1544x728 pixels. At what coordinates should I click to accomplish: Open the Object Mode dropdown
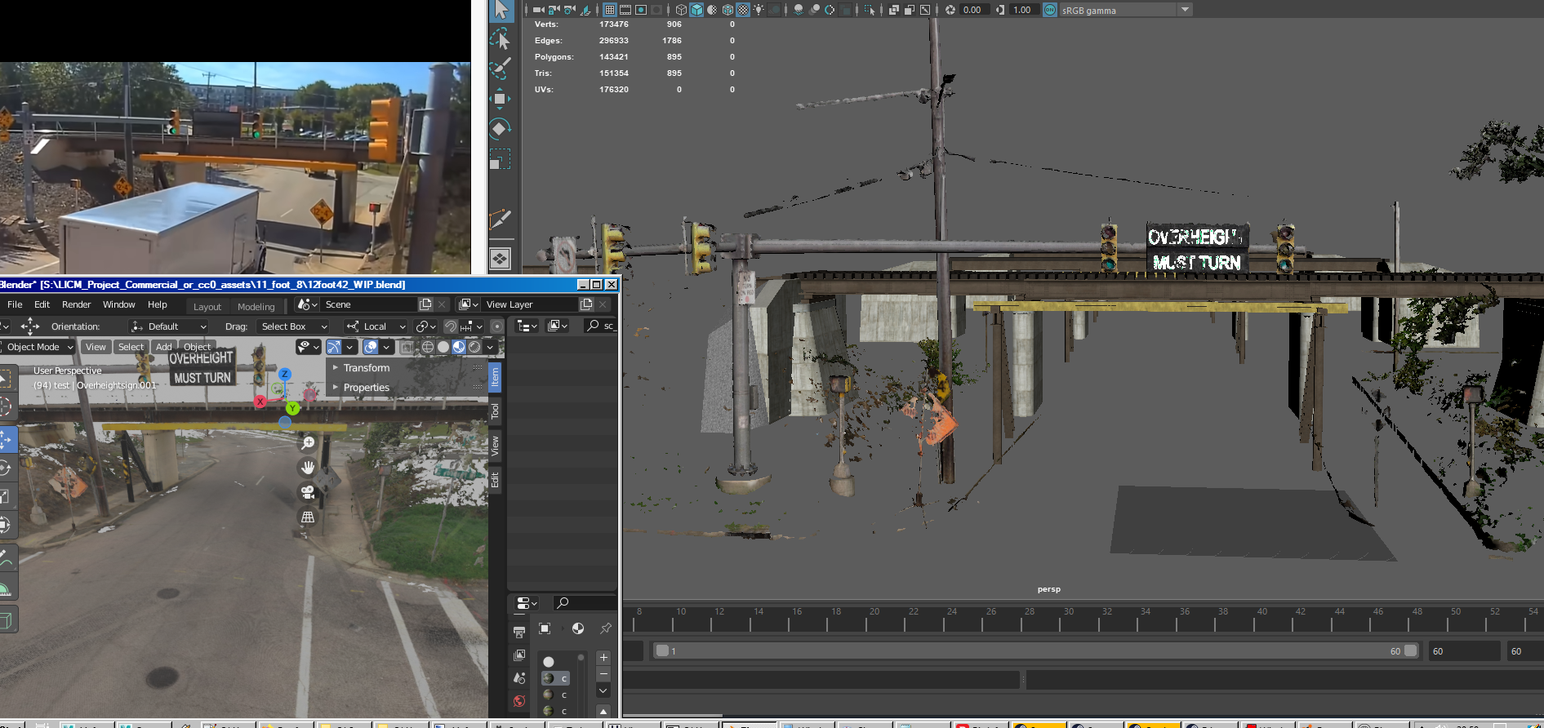tap(38, 347)
